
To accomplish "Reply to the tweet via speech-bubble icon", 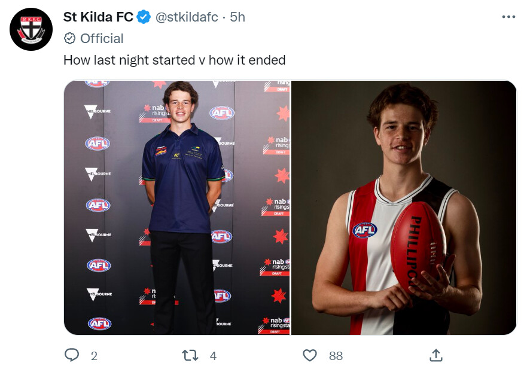I will coord(72,356).
